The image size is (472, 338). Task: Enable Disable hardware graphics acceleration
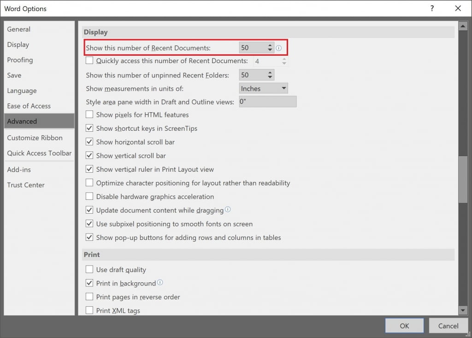89,196
